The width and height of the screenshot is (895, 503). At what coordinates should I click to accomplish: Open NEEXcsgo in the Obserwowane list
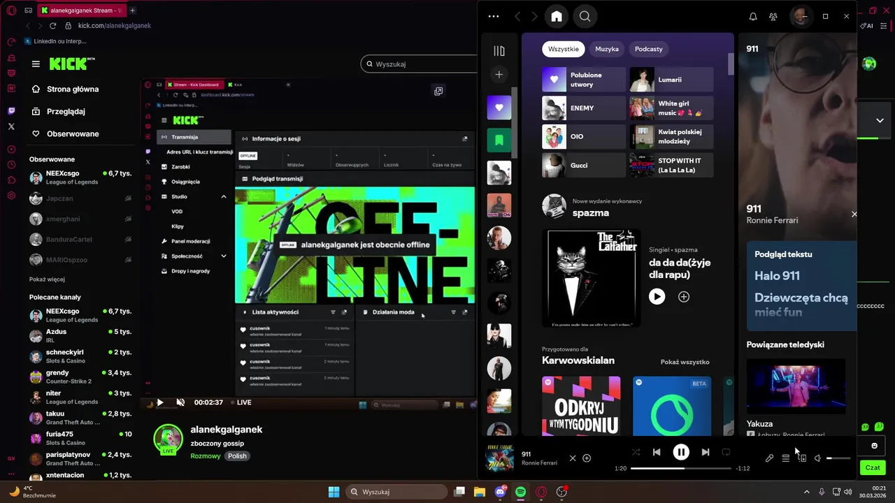click(80, 177)
